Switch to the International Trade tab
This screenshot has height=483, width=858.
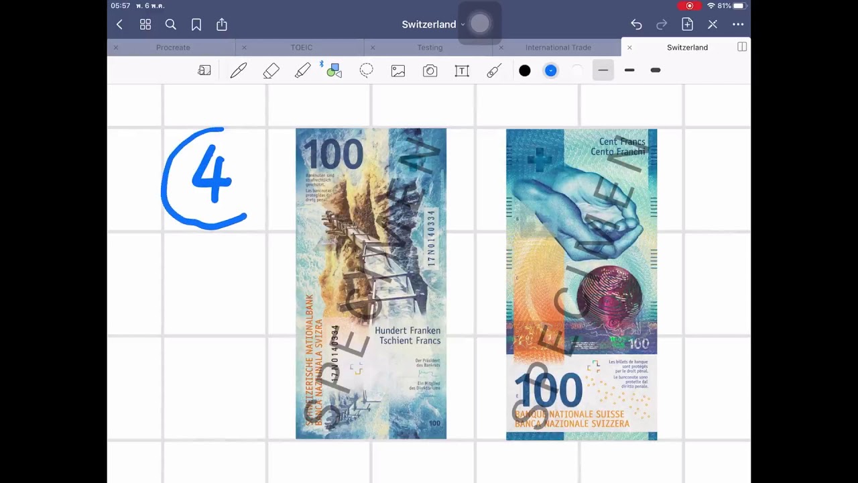click(558, 48)
